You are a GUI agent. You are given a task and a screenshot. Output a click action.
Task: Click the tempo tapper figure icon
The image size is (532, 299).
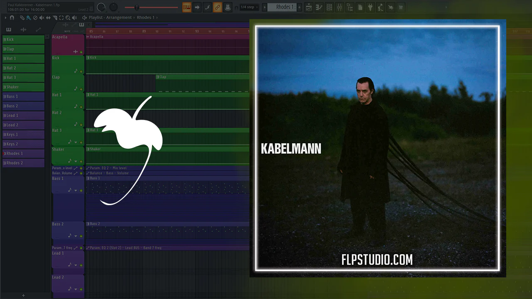tap(381, 7)
